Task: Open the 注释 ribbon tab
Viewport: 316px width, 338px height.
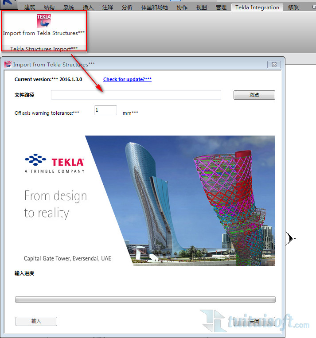Action: coord(107,8)
